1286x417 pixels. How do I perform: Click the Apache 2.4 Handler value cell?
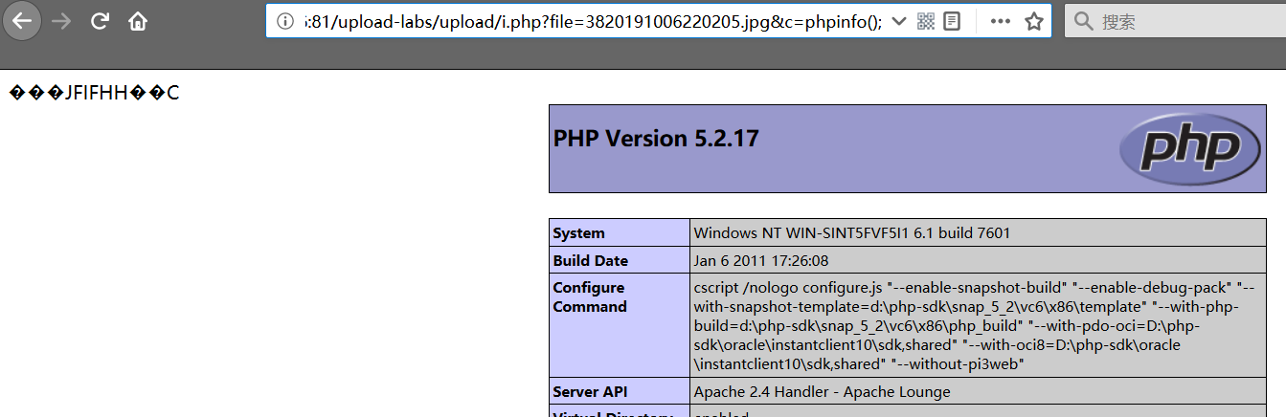pyautogui.click(x=822, y=391)
